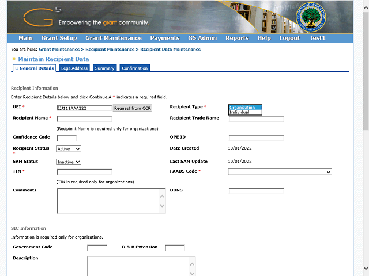Click the G5 logo in the banner
The width and height of the screenshot is (369, 276).
point(42,17)
